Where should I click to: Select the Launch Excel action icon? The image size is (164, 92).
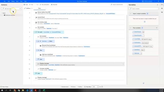tap(36, 18)
